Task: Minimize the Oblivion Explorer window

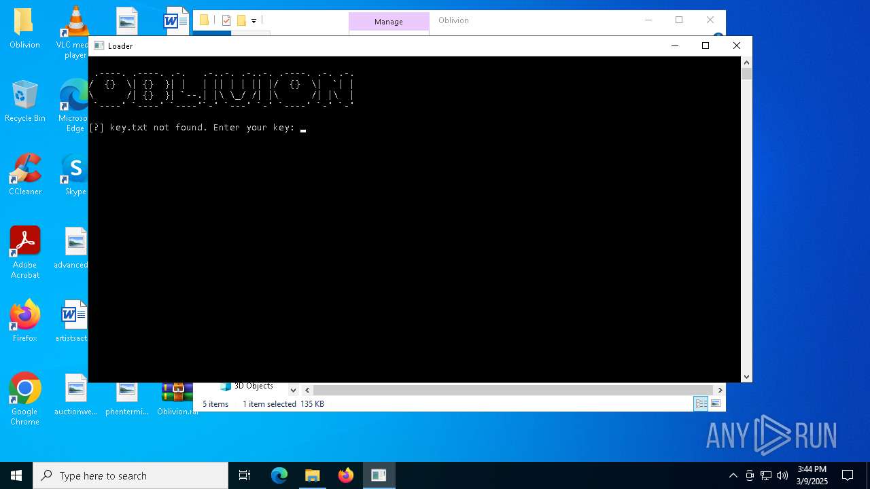Action: [x=648, y=20]
